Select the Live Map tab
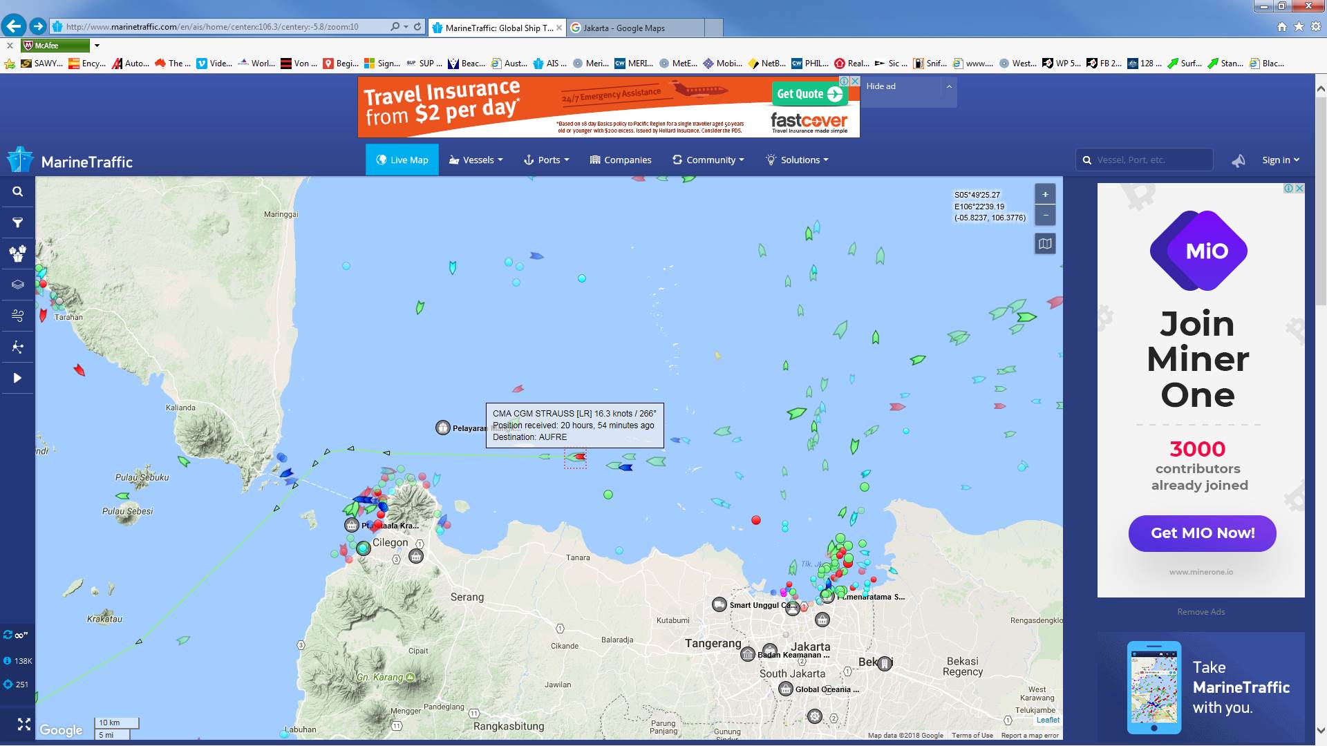This screenshot has height=746, width=1327. tap(402, 160)
